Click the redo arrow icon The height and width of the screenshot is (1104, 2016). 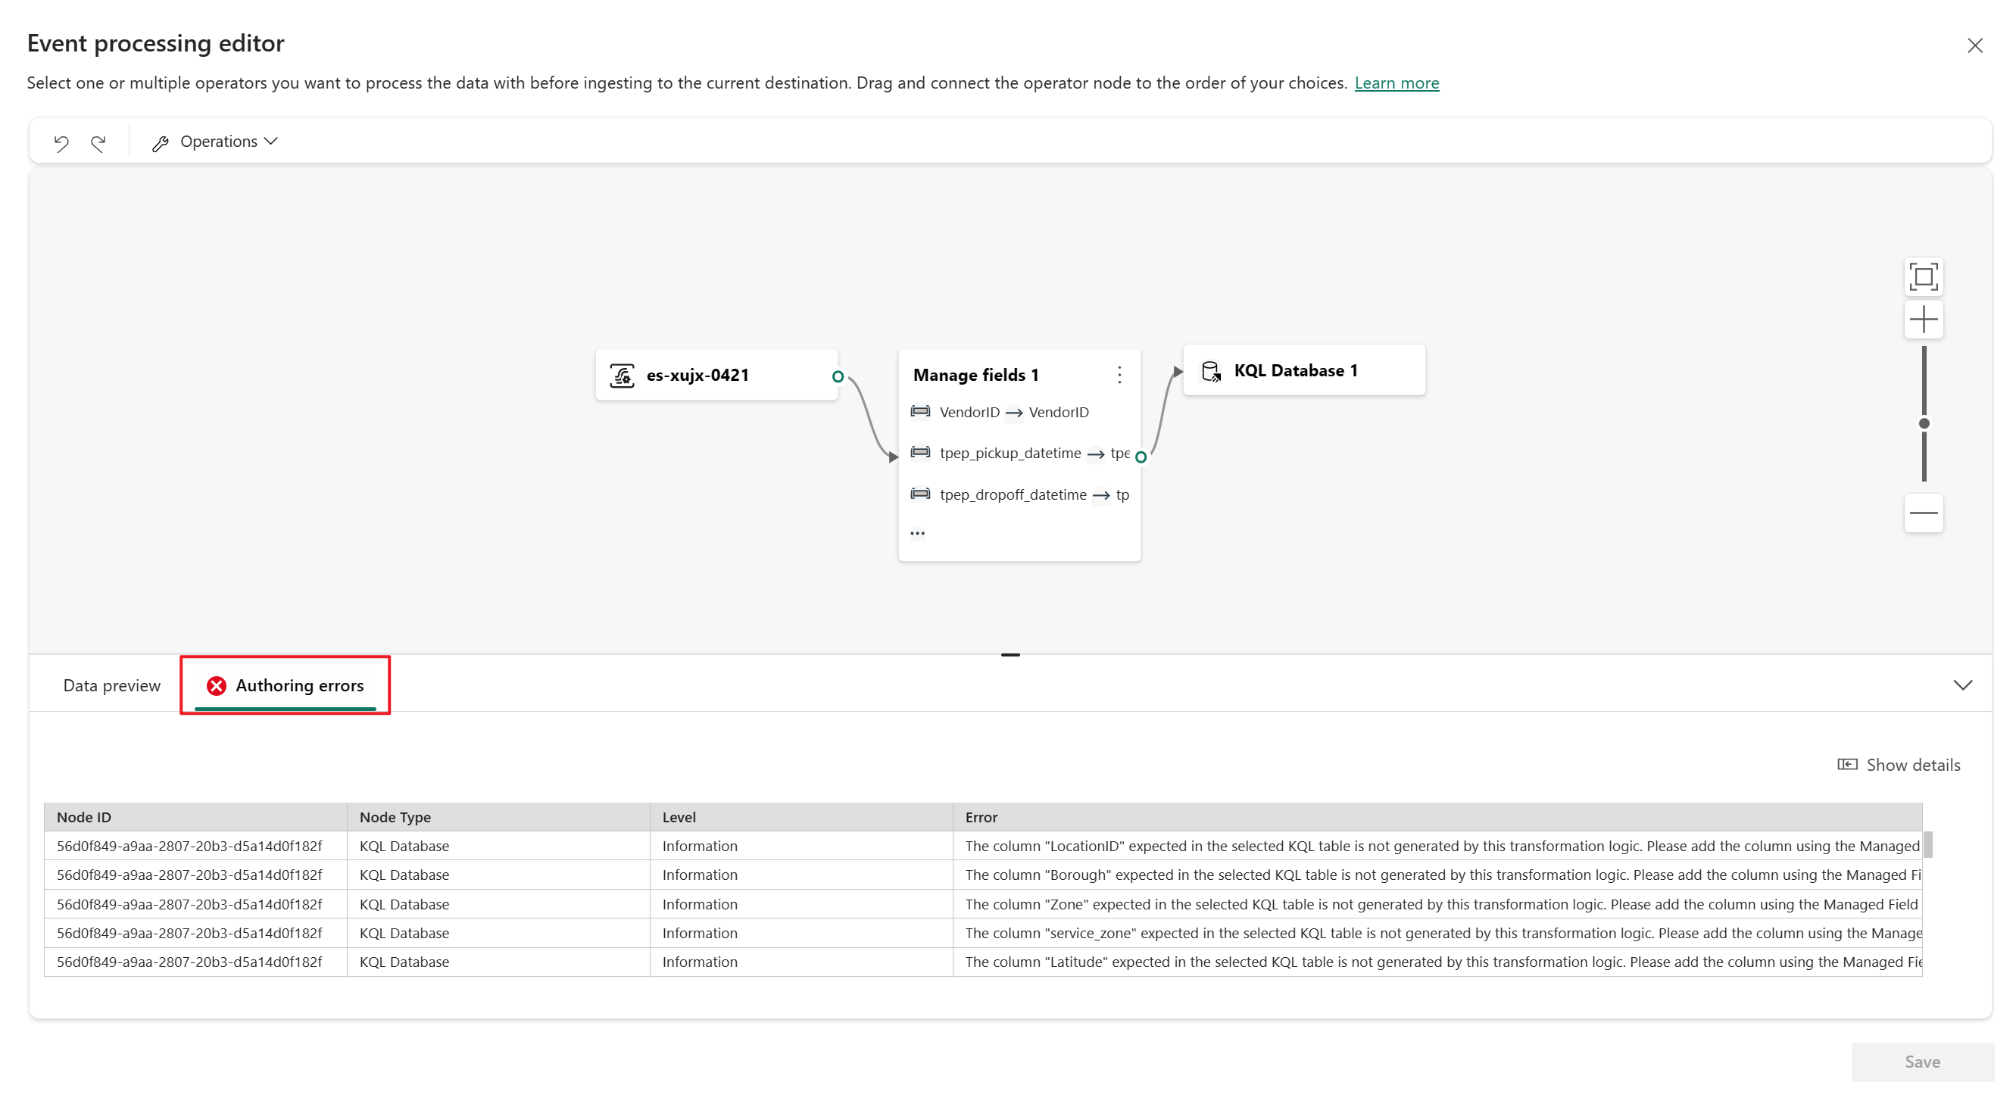pos(98,142)
